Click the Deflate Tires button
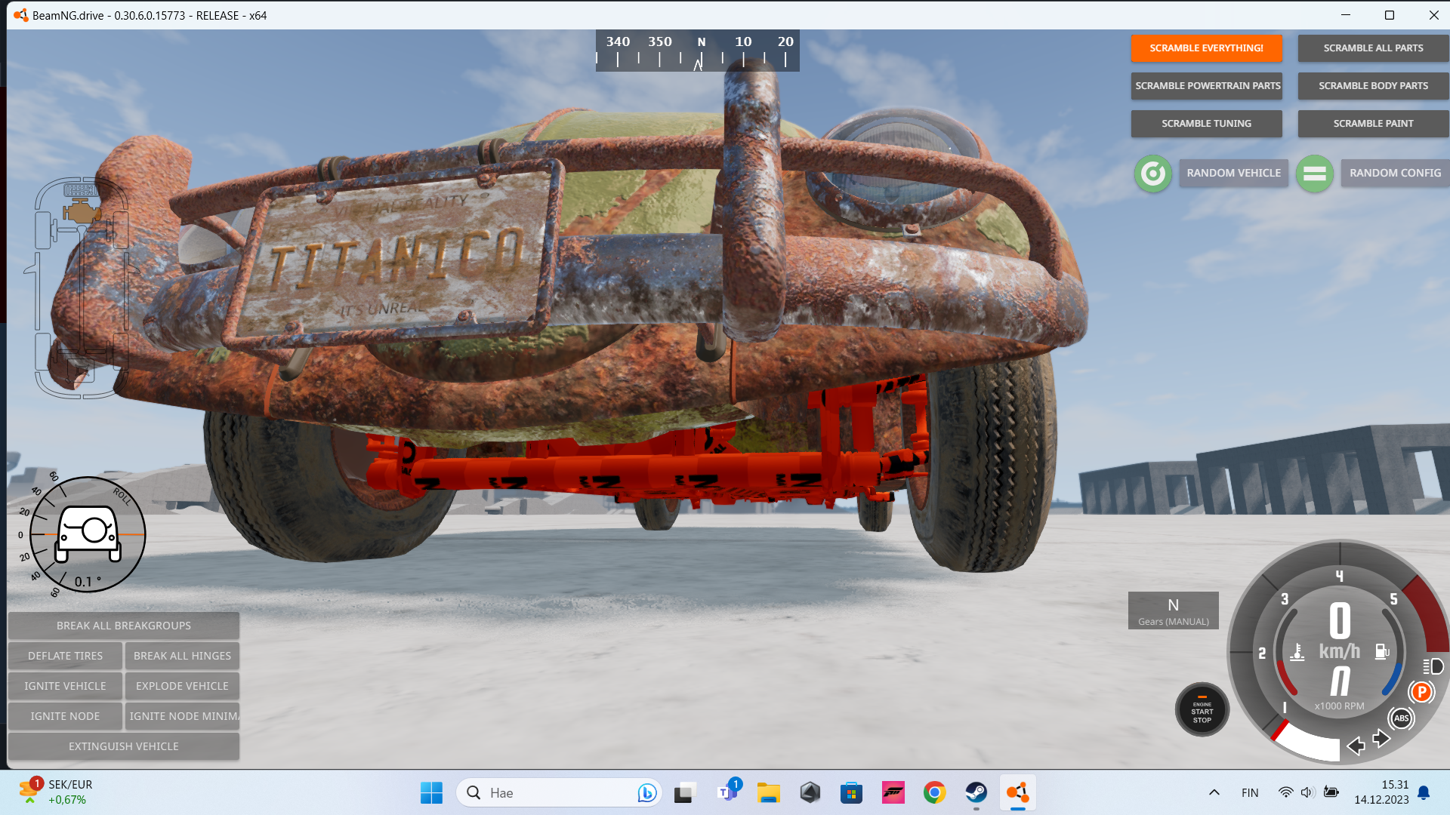Viewport: 1450px width, 815px height. 65,656
